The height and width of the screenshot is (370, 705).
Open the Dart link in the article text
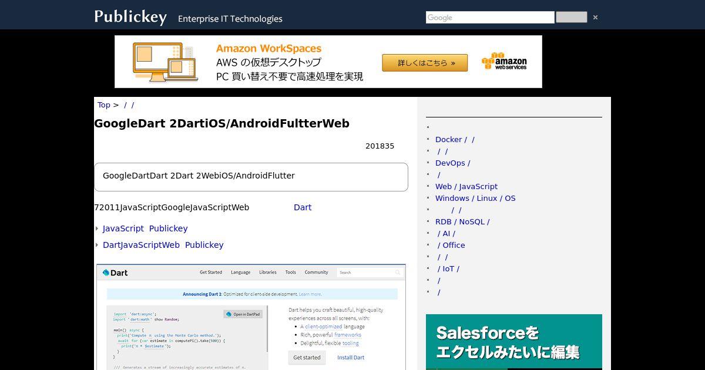[x=303, y=207]
